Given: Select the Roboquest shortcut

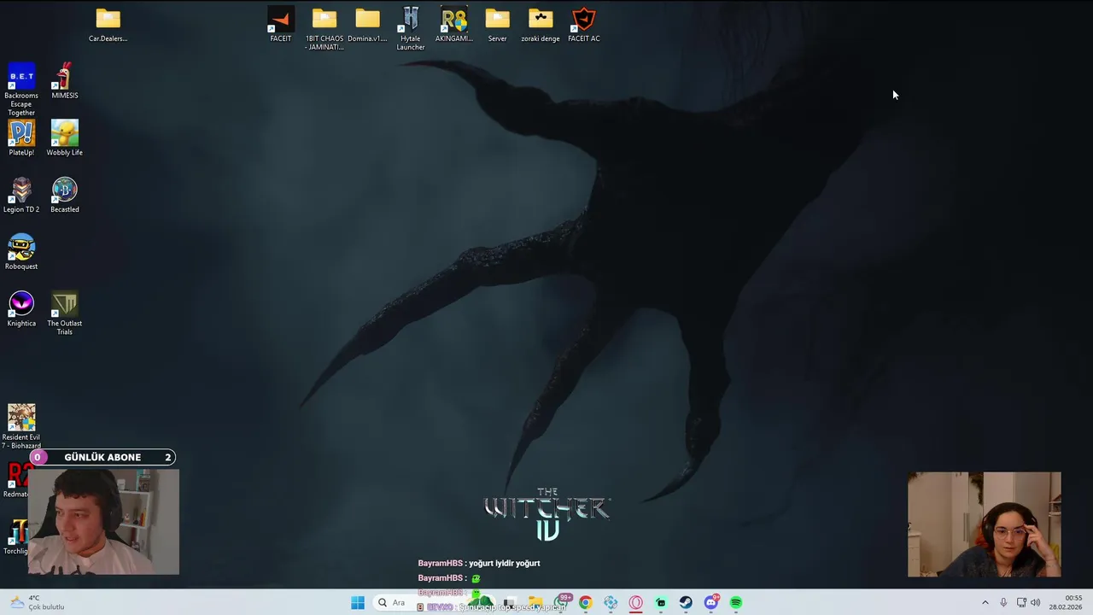Looking at the screenshot, I should (x=21, y=252).
